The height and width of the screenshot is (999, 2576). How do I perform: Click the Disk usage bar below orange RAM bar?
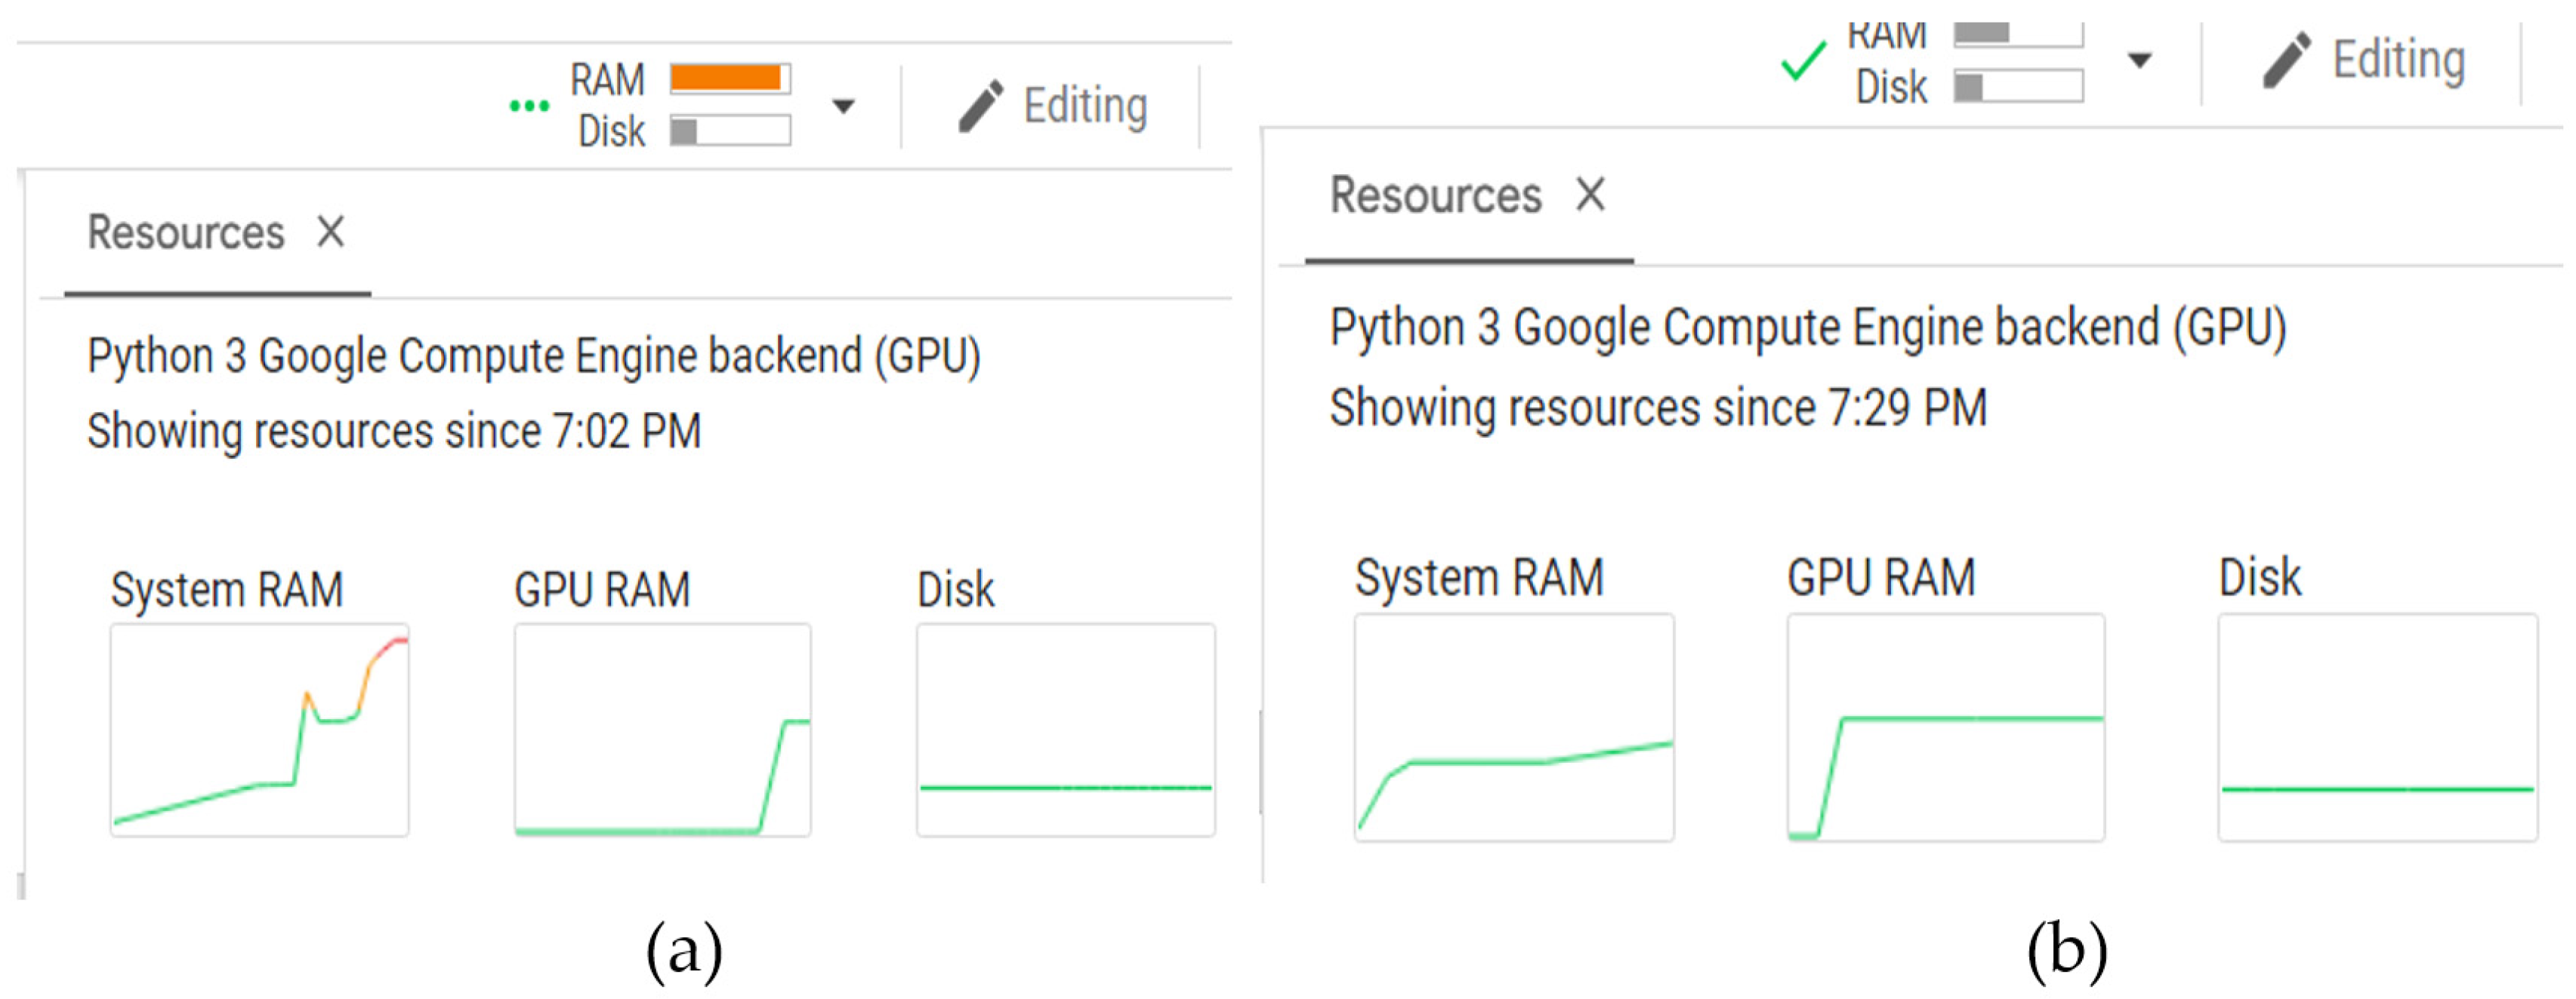[730, 131]
